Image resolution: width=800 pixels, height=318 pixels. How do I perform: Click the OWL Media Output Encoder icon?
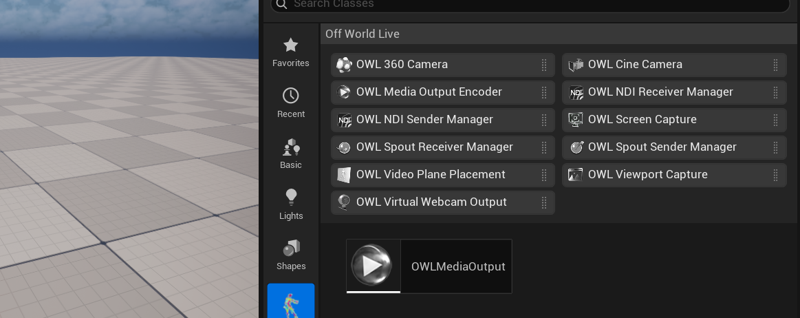(344, 92)
